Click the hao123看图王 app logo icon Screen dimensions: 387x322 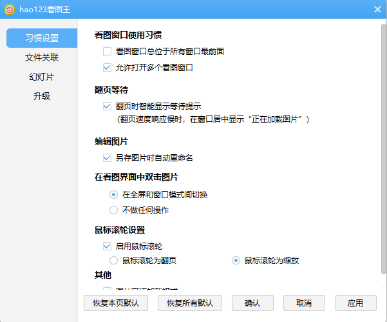(10, 10)
